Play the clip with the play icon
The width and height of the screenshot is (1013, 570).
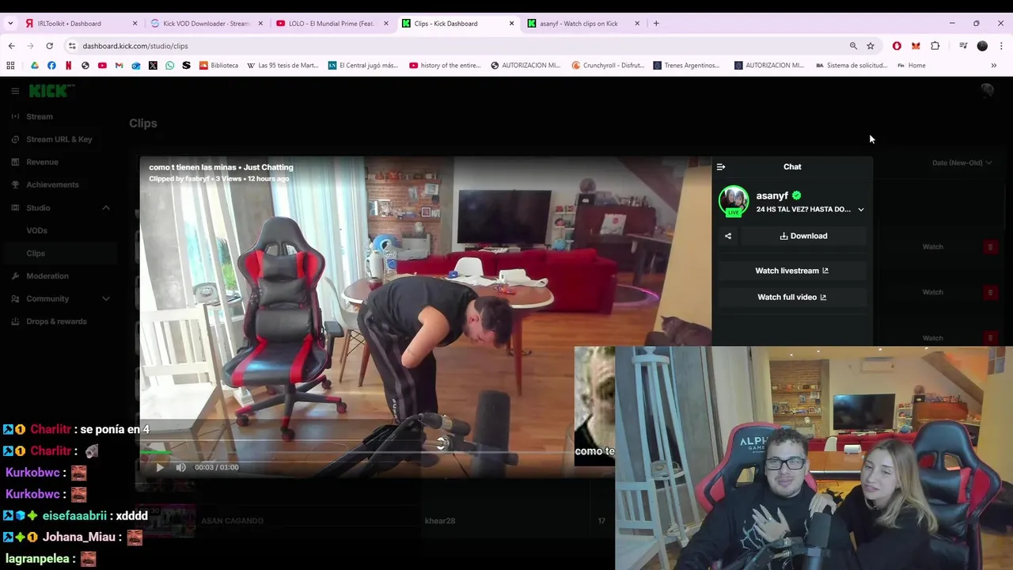[x=160, y=467]
